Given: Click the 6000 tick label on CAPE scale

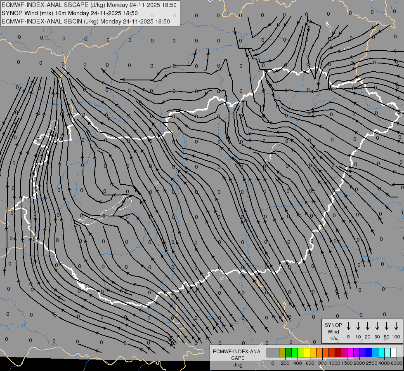Looking at the screenshot, I should click(397, 363).
